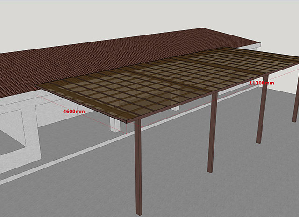299x217 pixels.
Task: Click the nearest front corner support post
Action: point(138,168)
